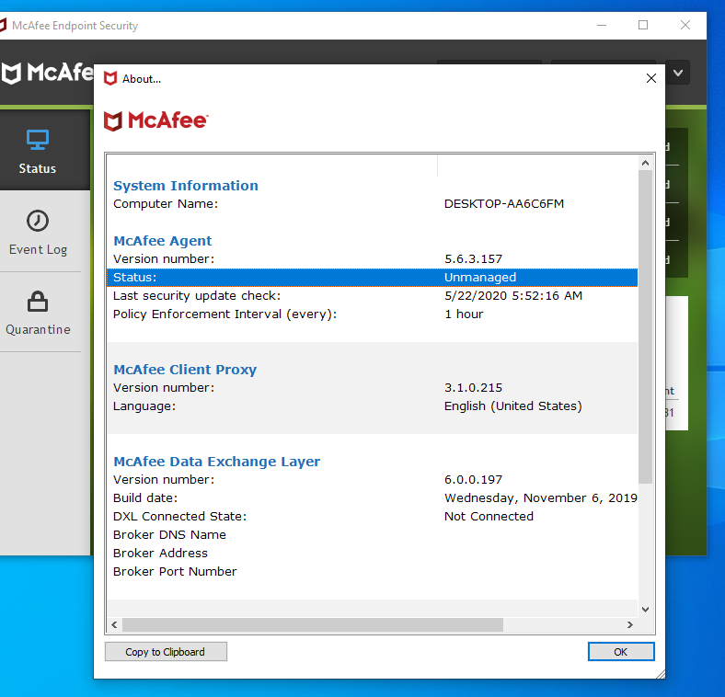
Task: Click the McAfee shield icon in About title bar
Action: pyautogui.click(x=110, y=78)
